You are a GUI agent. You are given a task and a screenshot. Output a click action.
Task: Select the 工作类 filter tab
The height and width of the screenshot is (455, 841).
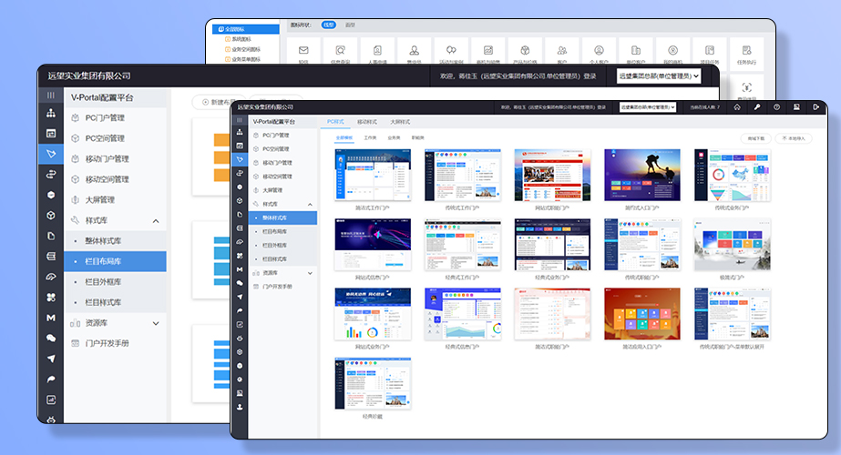click(370, 137)
